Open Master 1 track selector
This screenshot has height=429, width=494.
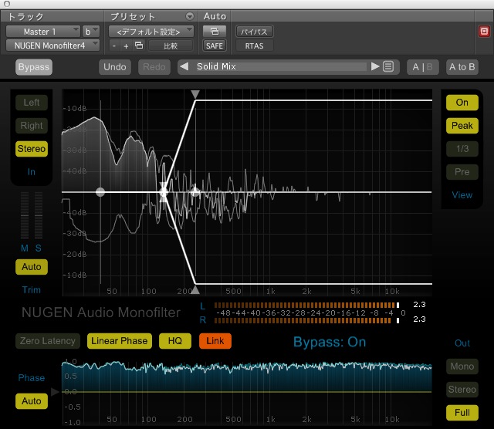pyautogui.click(x=43, y=32)
